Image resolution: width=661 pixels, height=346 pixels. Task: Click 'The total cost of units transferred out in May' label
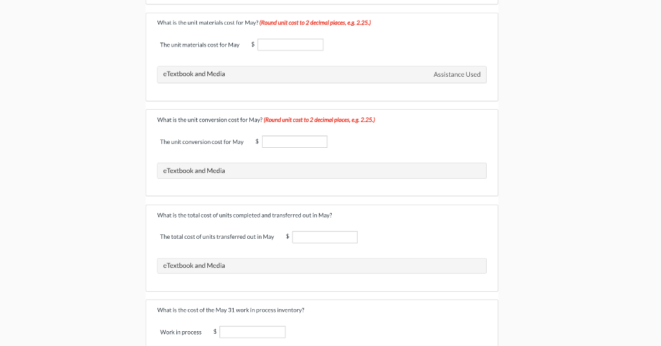coord(217,237)
